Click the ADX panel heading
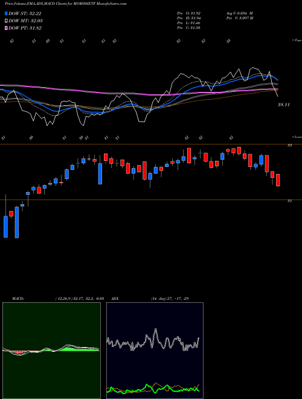This screenshot has width=302, height=399. (115, 299)
